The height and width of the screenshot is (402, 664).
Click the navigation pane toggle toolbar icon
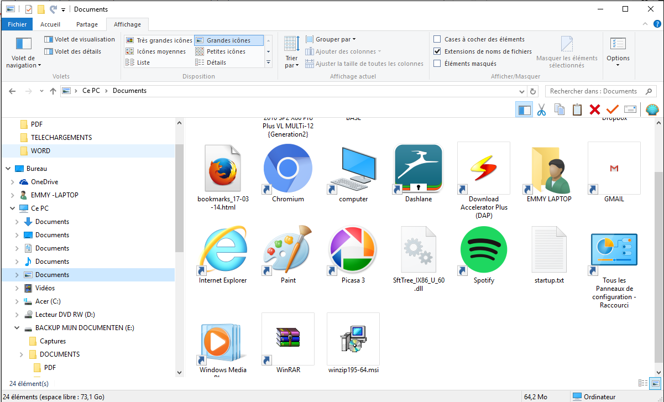524,109
